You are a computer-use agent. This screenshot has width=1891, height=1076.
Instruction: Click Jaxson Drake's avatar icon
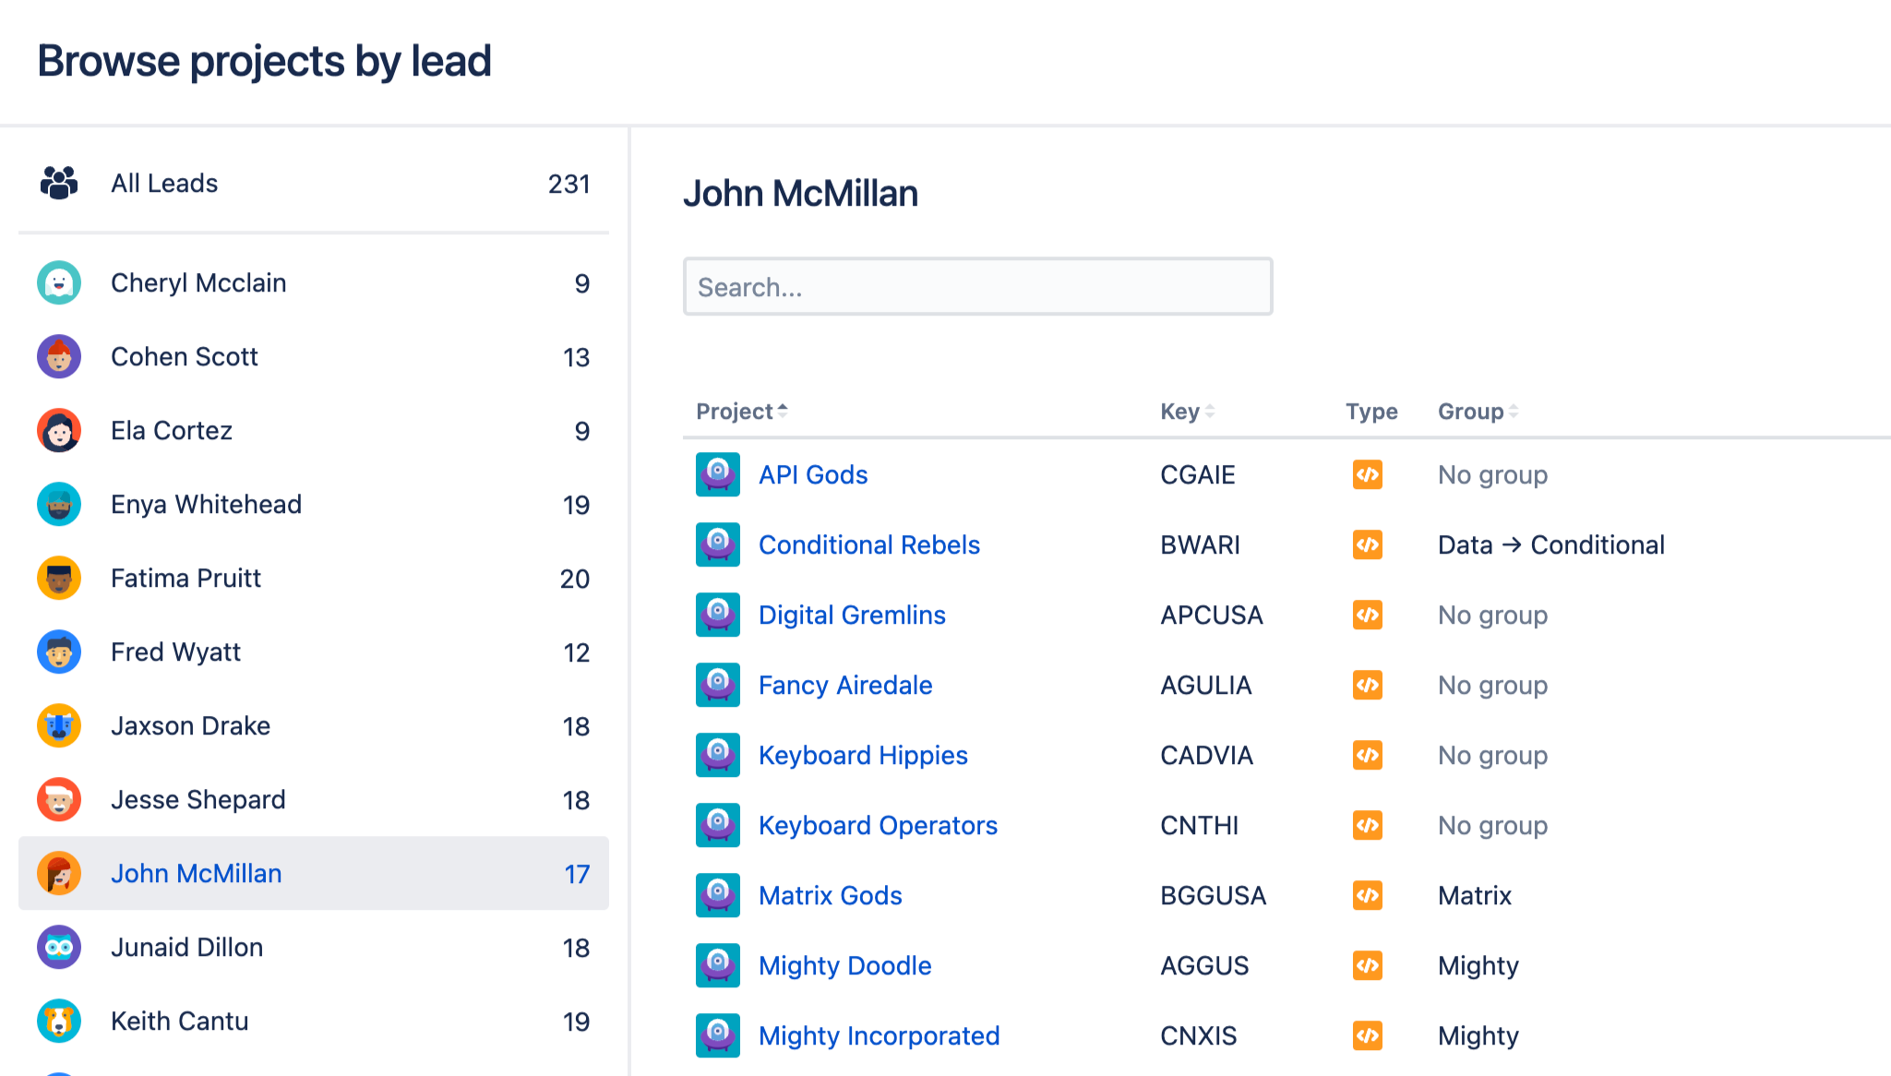[x=59, y=725]
